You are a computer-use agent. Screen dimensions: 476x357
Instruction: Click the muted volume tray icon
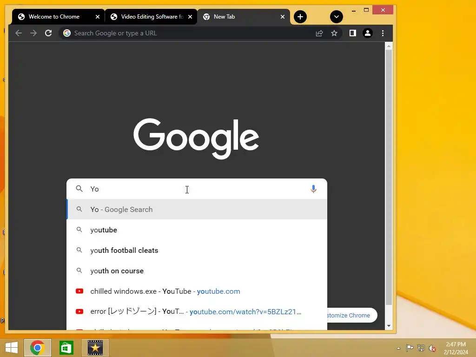point(432,348)
